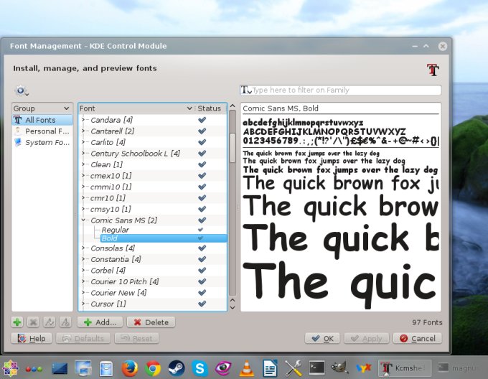
Task: Launch Skype from the taskbar
Action: pyautogui.click(x=200, y=368)
